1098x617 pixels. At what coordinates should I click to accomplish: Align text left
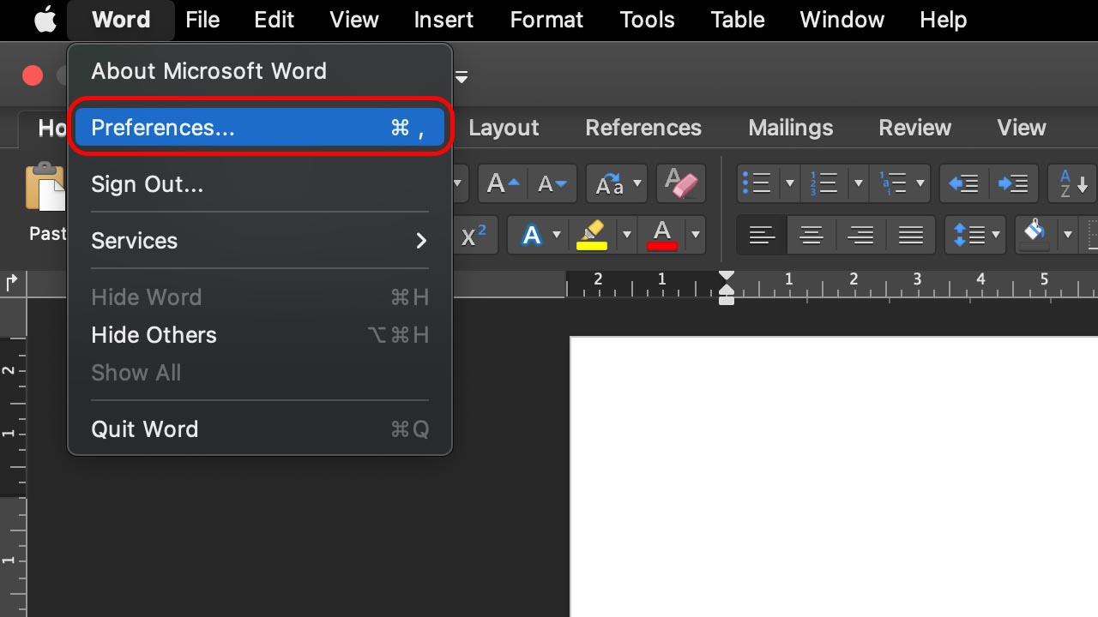762,235
